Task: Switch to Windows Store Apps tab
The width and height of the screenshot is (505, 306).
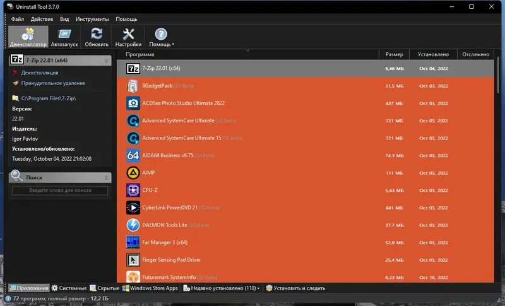Action: point(150,288)
